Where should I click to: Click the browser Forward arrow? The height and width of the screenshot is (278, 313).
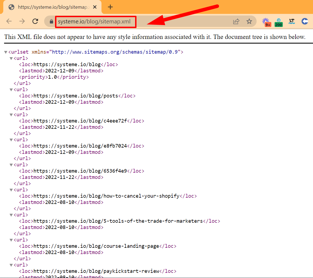[x=22, y=21]
